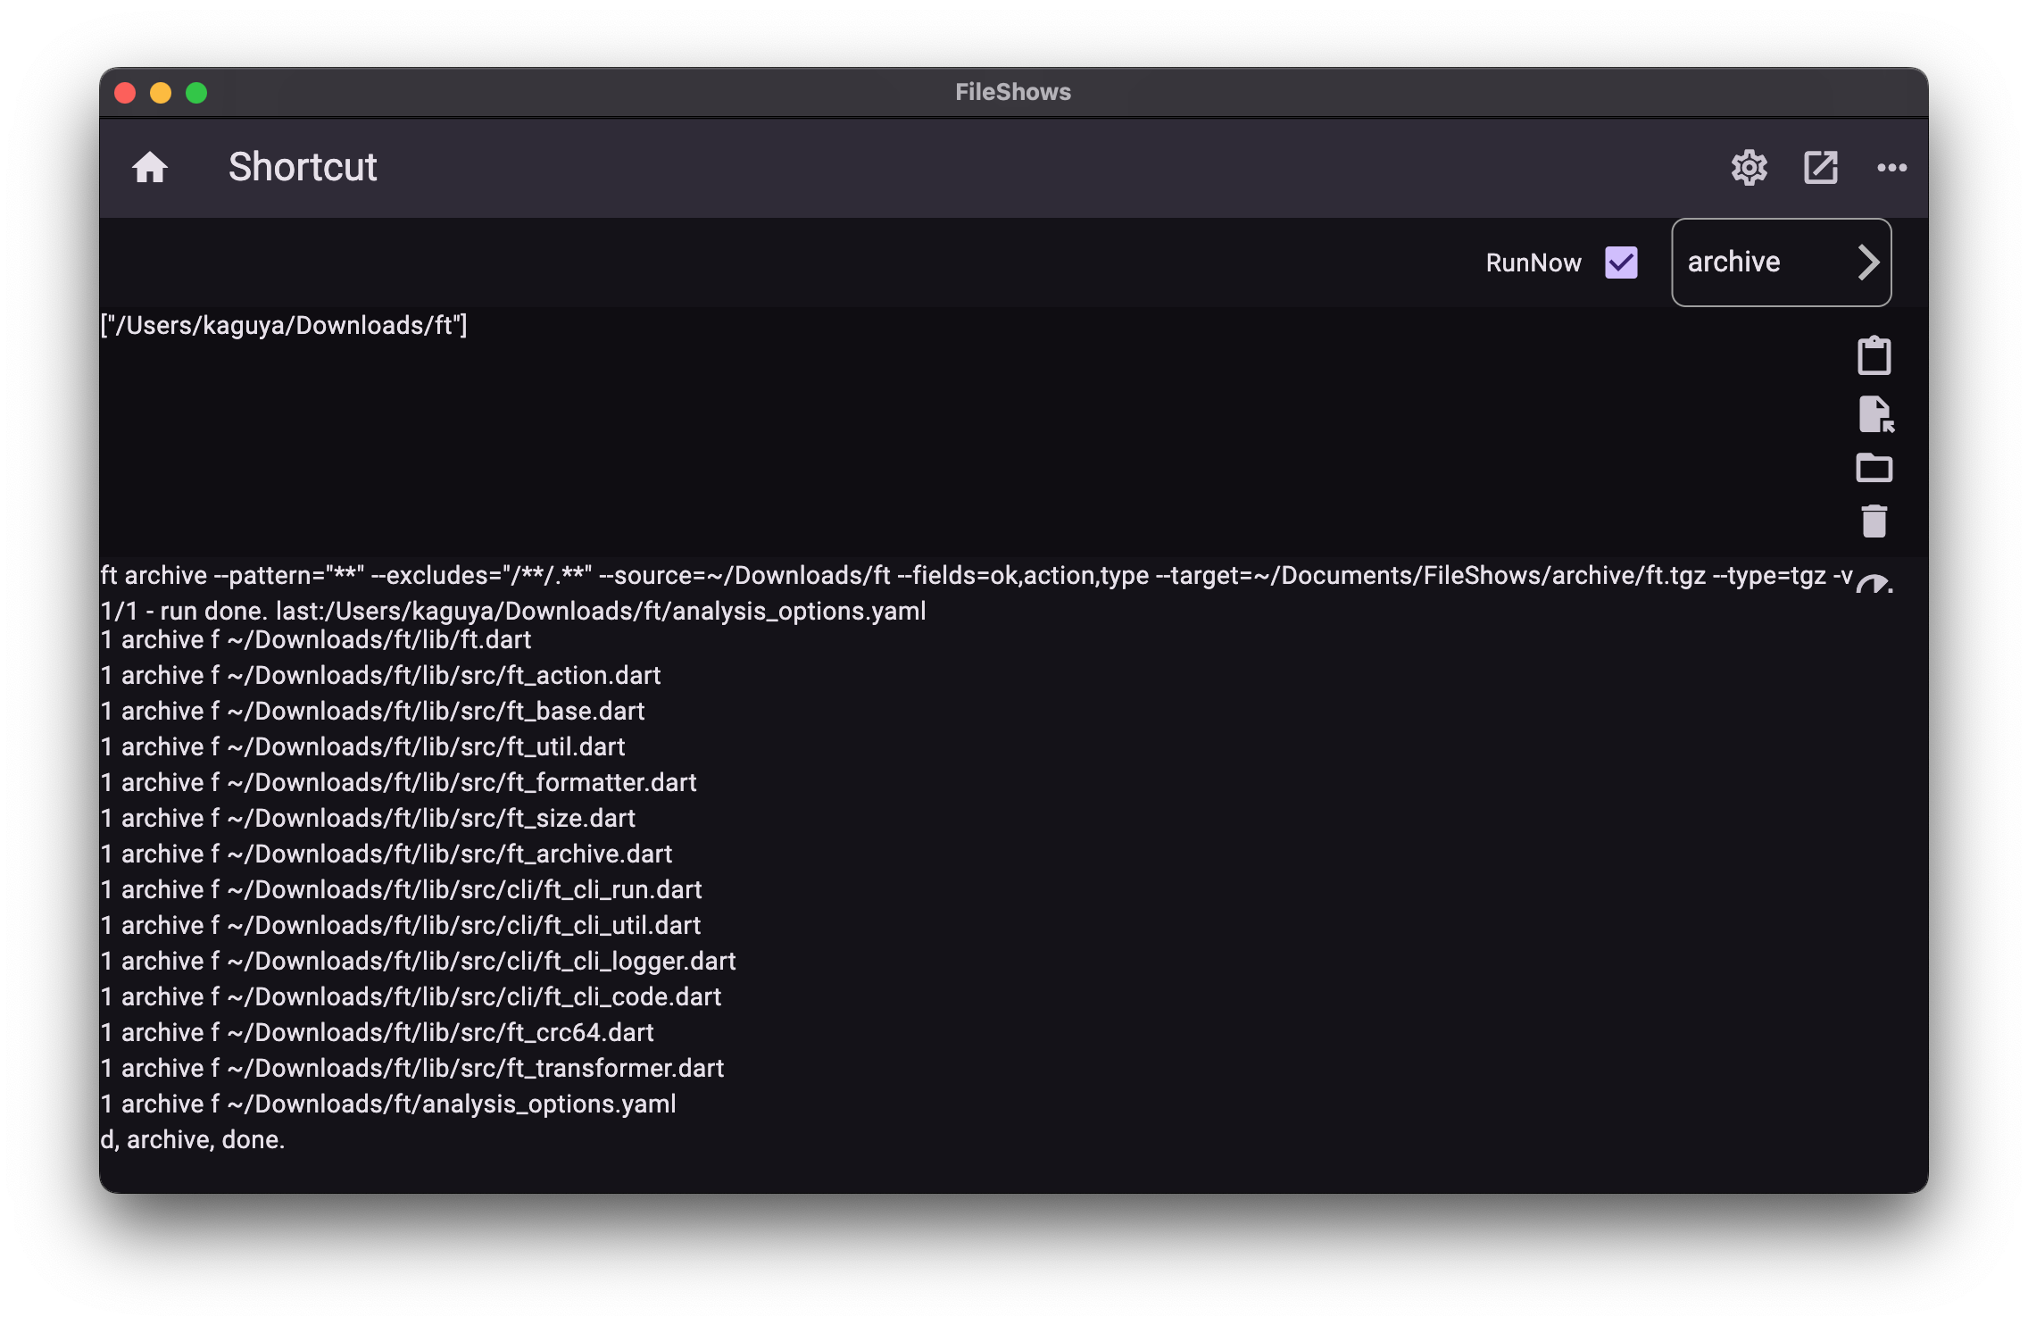Image resolution: width=2028 pixels, height=1325 pixels.
Task: Clear the paths with the trash icon
Action: click(1874, 521)
